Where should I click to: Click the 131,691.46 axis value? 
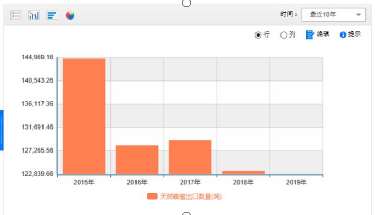tap(37, 127)
